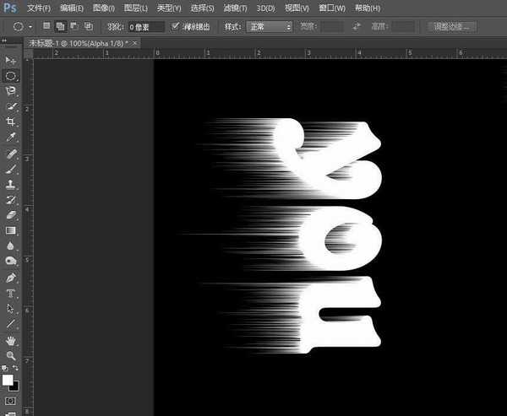Select the Zoom magnifier tool
Viewport: 507px width, 416px height.
click(x=11, y=355)
